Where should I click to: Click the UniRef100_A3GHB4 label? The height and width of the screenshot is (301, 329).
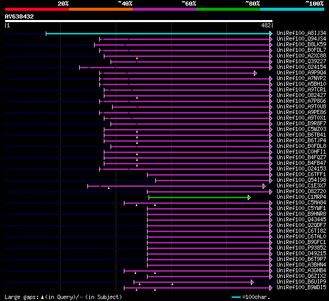(301, 271)
